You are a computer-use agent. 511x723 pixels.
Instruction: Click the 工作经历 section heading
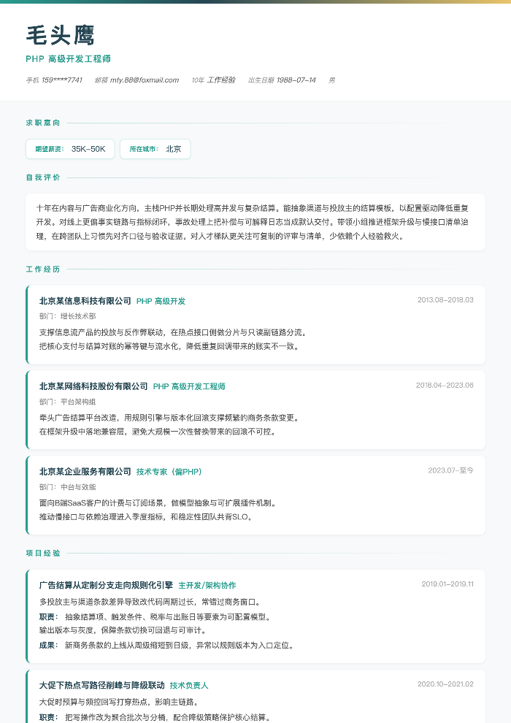tap(43, 269)
